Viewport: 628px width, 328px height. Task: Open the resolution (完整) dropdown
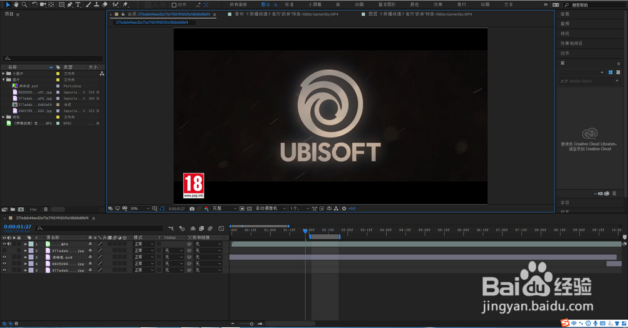[x=225, y=209]
